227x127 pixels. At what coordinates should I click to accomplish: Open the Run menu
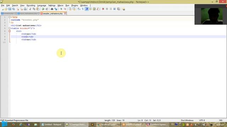[67, 6]
